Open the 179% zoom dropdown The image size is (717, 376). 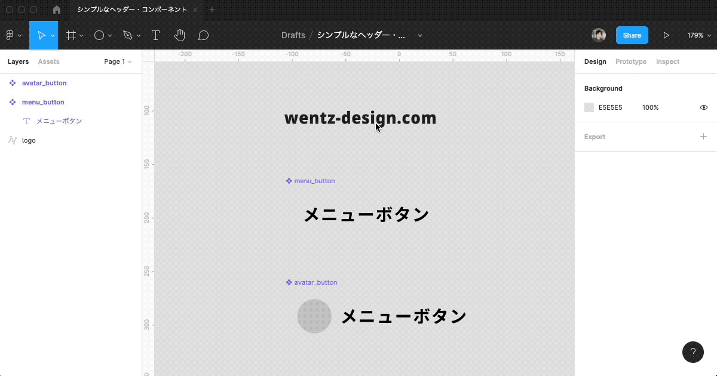698,35
